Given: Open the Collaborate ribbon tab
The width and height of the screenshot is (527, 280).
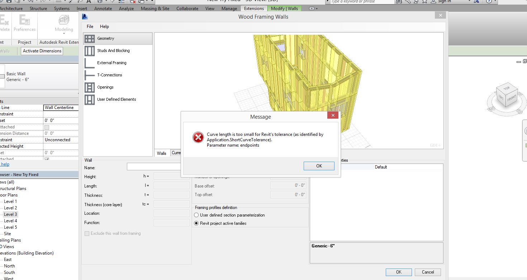Looking at the screenshot, I should (x=187, y=9).
